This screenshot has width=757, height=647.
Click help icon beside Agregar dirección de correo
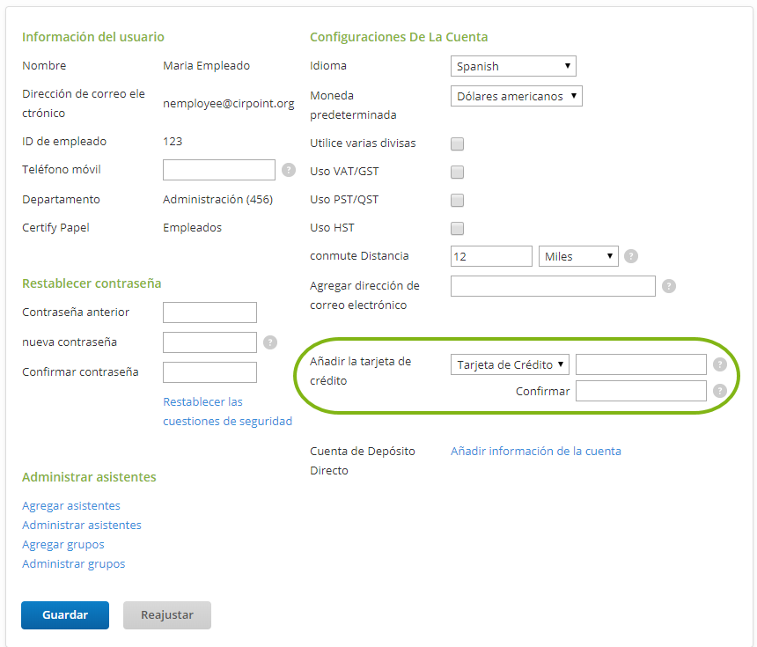click(669, 286)
